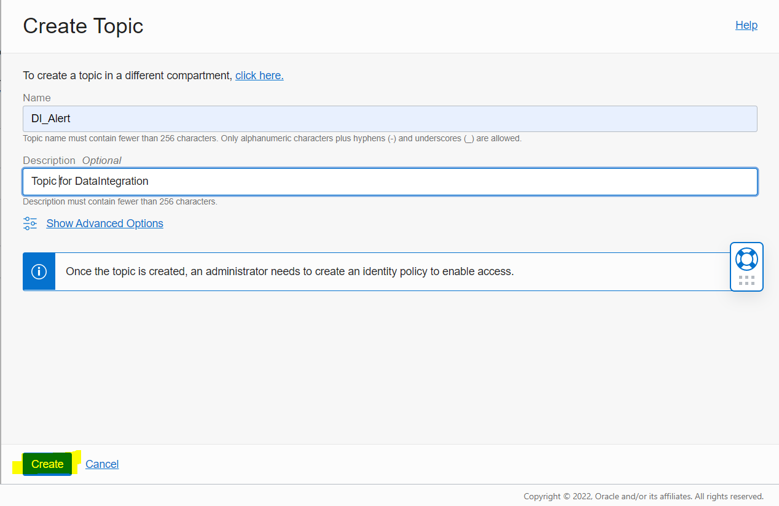Screen dimensions: 779x506
Task: Click the topic name rules hint text
Action: 272,139
